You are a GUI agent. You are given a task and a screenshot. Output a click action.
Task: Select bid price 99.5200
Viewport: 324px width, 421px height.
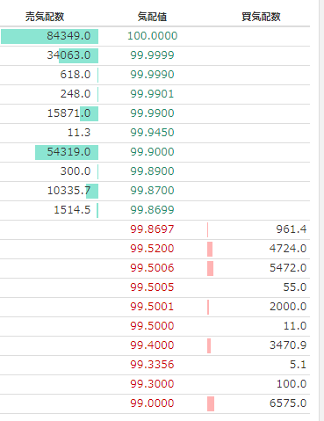click(x=153, y=249)
